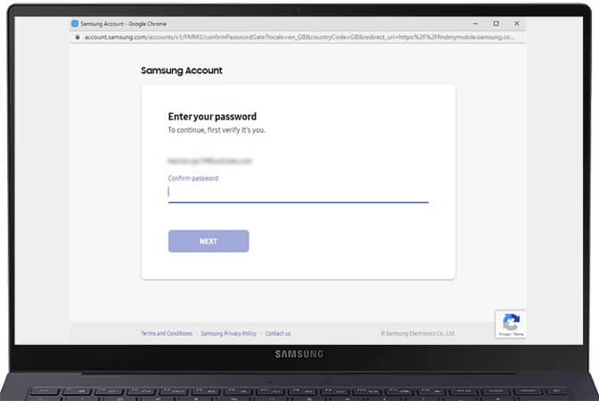This screenshot has width=599, height=401.
Task: Open the Contact us link
Action: (x=278, y=333)
